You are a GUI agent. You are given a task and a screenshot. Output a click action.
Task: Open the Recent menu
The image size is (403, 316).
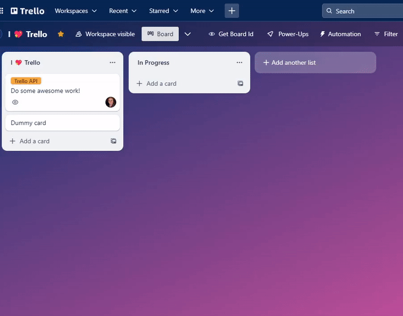122,11
